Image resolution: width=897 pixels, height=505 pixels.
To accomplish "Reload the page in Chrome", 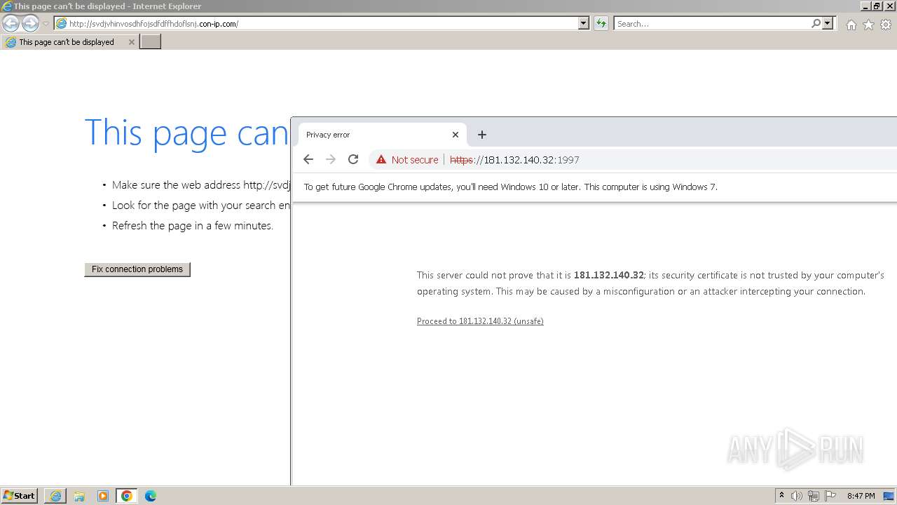I will tap(353, 160).
